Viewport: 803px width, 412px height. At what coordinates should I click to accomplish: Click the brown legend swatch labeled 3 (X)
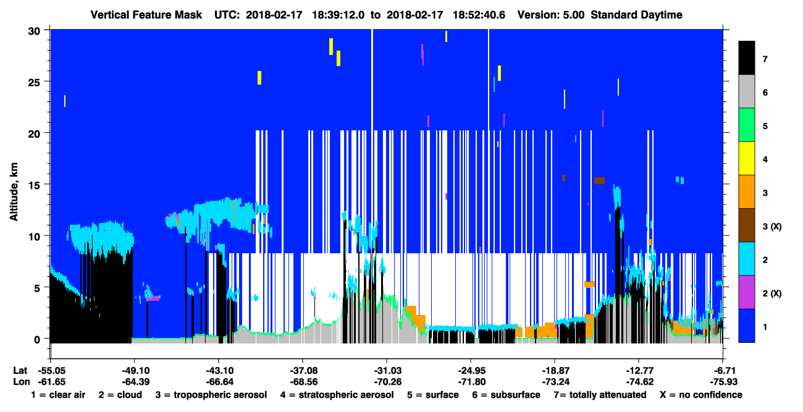[x=747, y=225]
